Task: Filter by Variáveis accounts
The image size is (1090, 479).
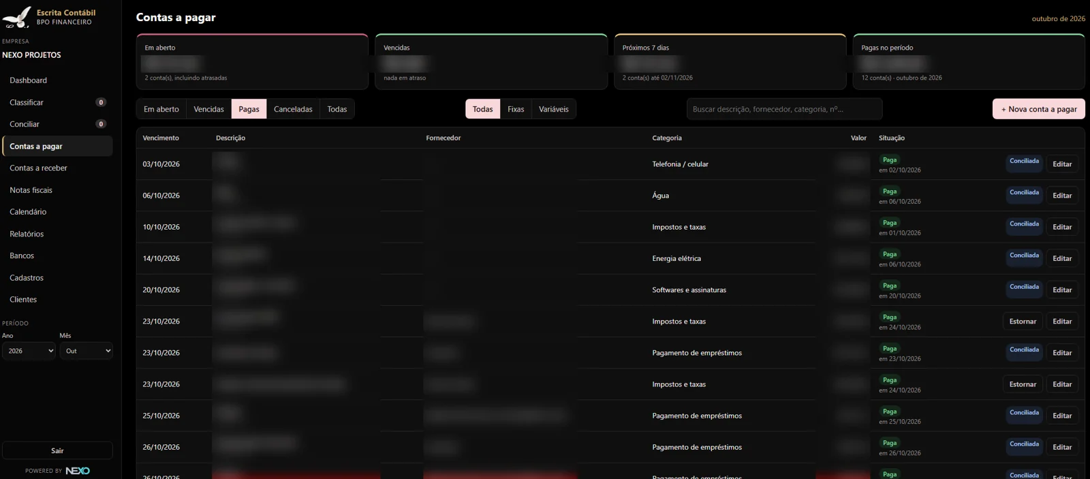Action: pyautogui.click(x=554, y=109)
